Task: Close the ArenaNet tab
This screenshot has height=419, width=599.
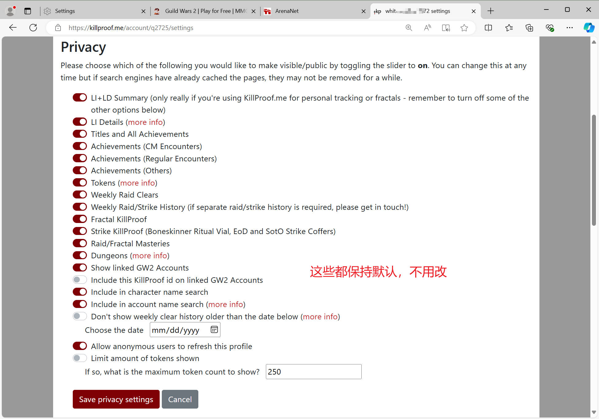Action: (x=364, y=11)
